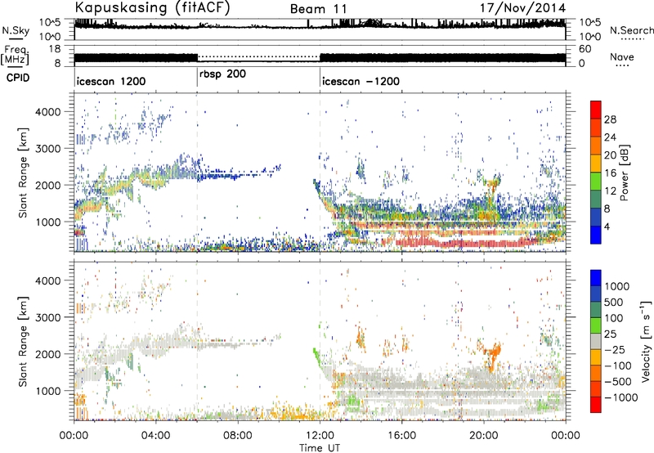Click the "1000" tick on the velocity panel slant range axis
The width and height of the screenshot is (654, 453).
[48, 391]
